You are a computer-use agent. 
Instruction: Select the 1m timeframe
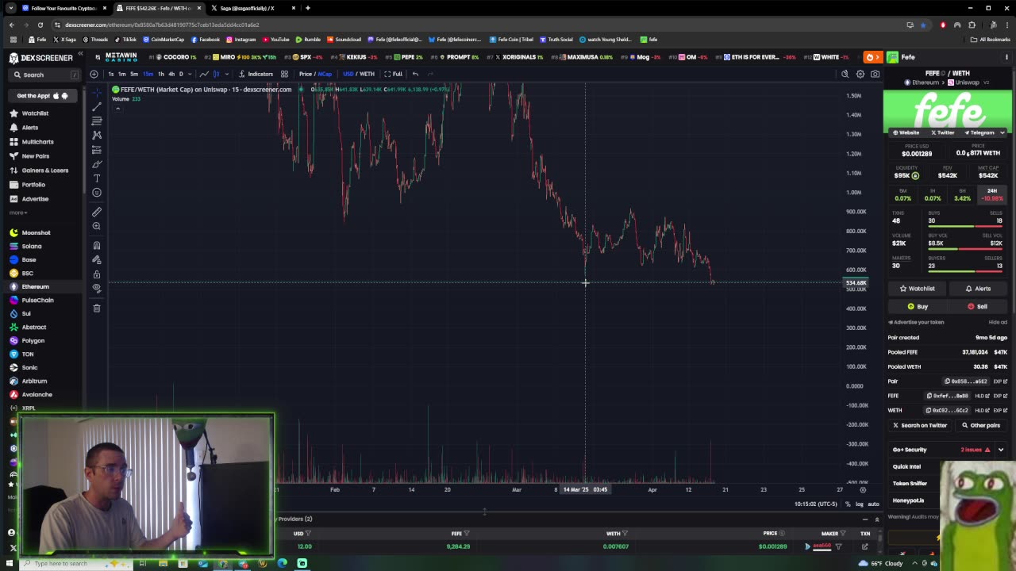(x=121, y=74)
